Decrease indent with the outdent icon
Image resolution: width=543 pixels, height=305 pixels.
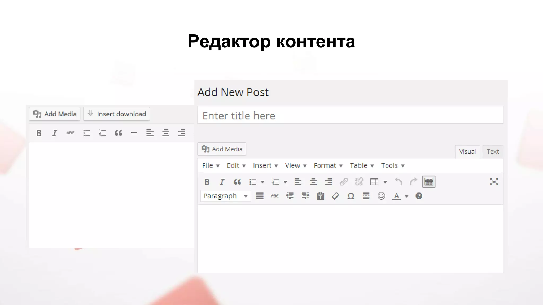(290, 196)
